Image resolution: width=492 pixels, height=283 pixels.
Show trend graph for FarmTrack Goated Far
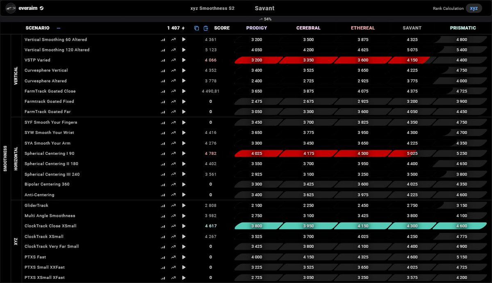pos(173,112)
